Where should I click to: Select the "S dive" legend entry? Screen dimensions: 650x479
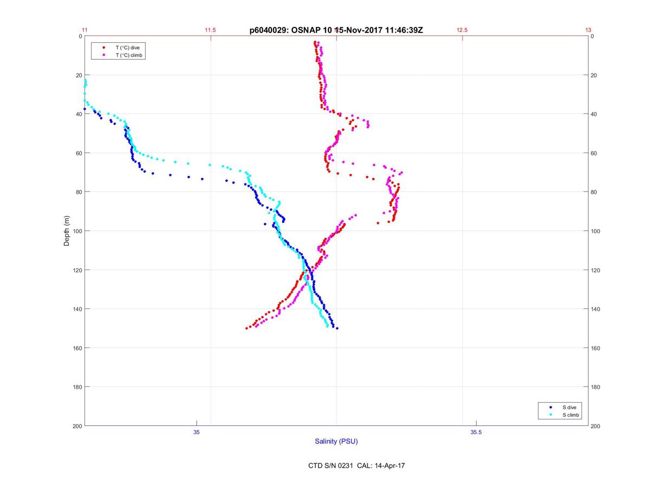click(x=569, y=407)
